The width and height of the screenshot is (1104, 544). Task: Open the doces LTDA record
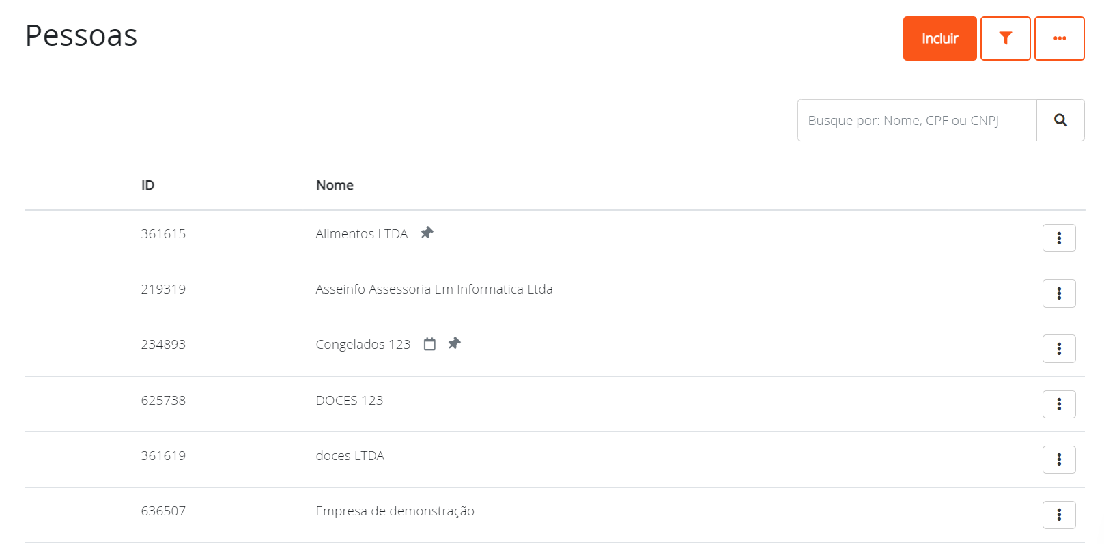coord(350,455)
